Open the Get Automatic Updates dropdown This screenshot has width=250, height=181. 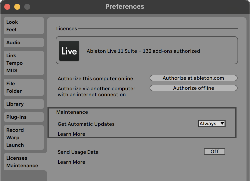(212, 123)
